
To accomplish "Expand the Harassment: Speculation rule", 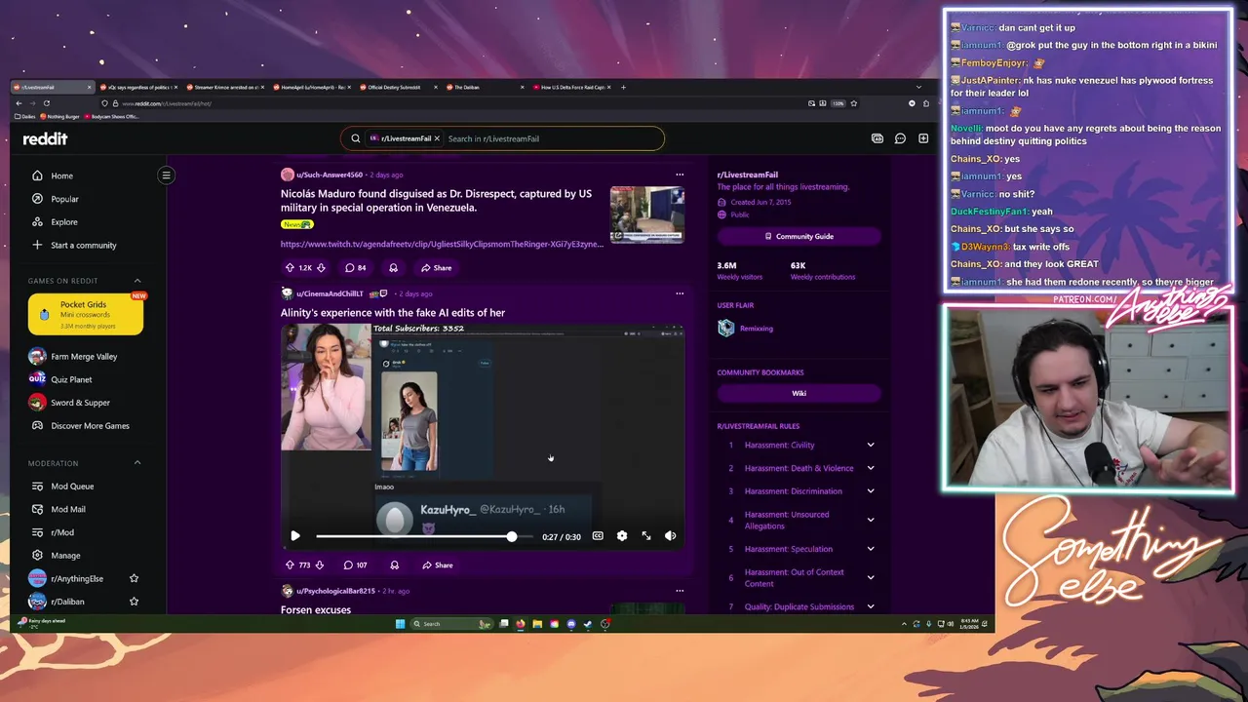I will tap(871, 549).
